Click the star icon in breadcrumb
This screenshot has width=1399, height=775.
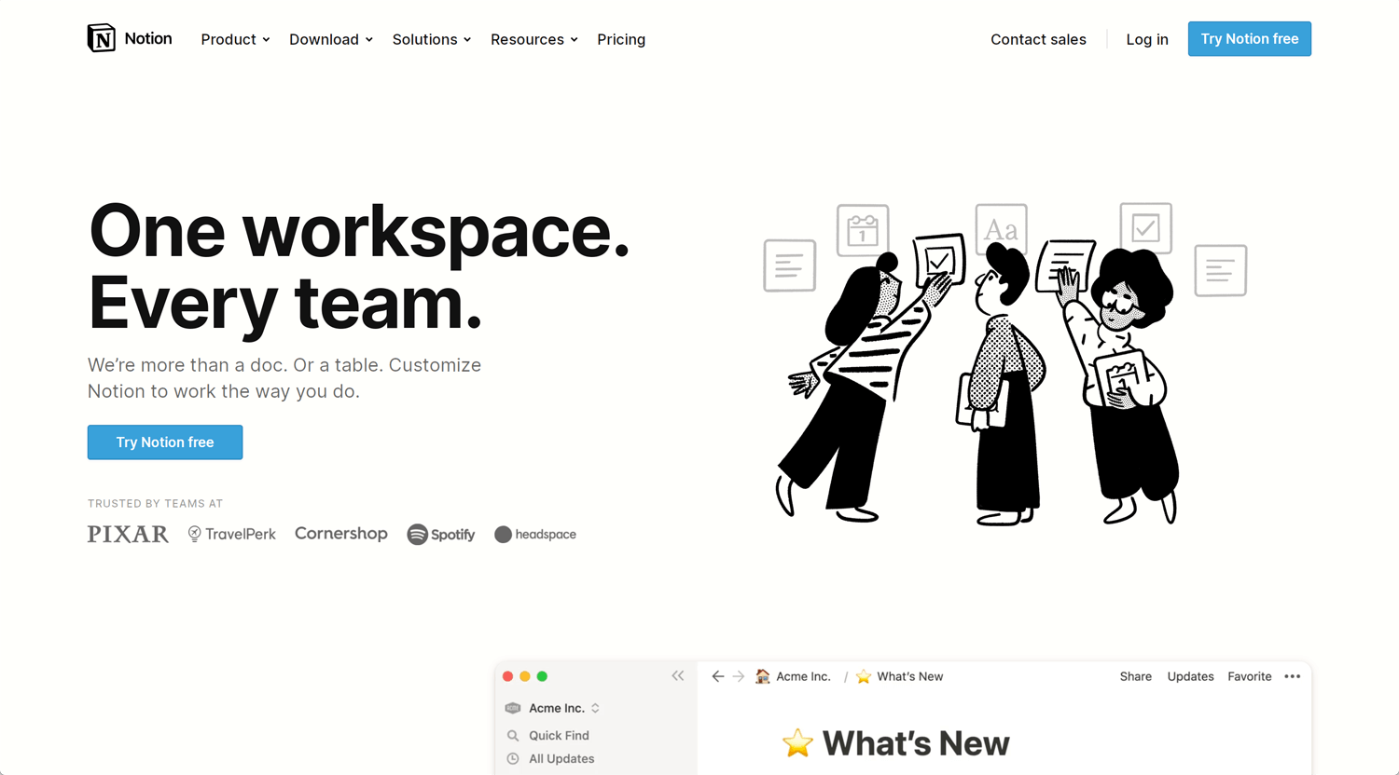[x=864, y=676]
